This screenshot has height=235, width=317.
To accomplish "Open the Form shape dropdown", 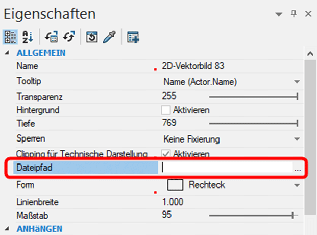I will pyautogui.click(x=297, y=185).
